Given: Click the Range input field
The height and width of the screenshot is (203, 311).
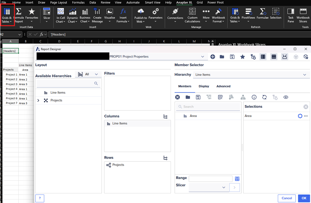Looking at the screenshot, I should click(x=211, y=179).
